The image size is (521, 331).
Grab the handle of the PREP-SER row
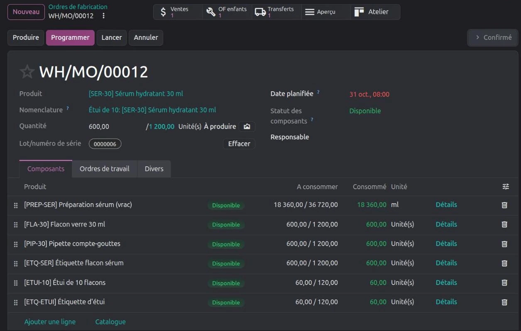pos(16,205)
